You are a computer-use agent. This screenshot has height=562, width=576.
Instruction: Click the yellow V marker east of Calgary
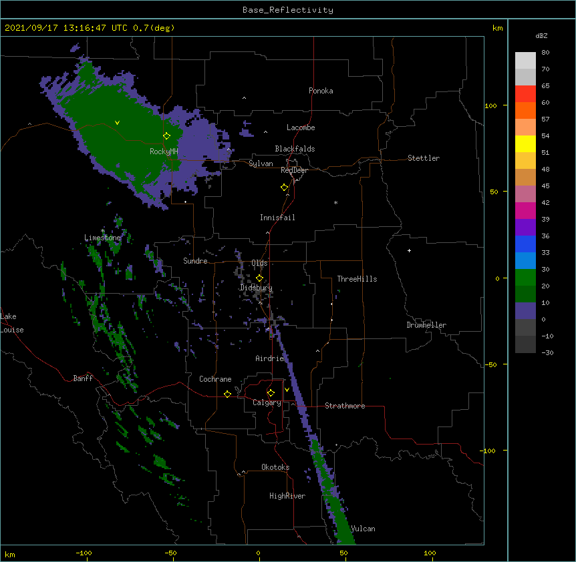click(x=287, y=390)
